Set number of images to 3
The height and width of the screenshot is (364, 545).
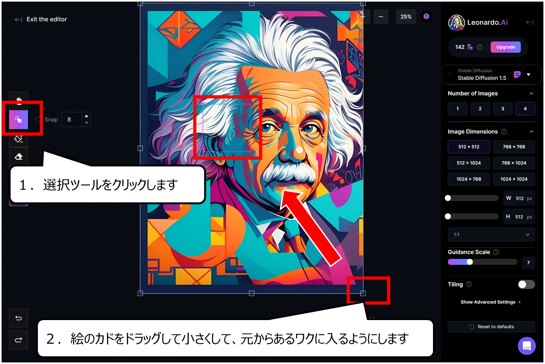click(503, 109)
